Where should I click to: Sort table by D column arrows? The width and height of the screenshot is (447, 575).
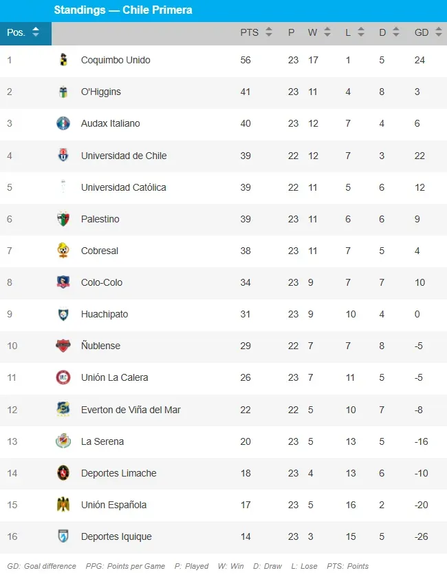point(395,32)
